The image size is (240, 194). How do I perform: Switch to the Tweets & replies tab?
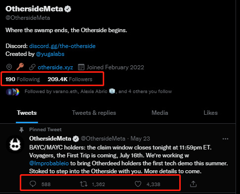[94, 113]
